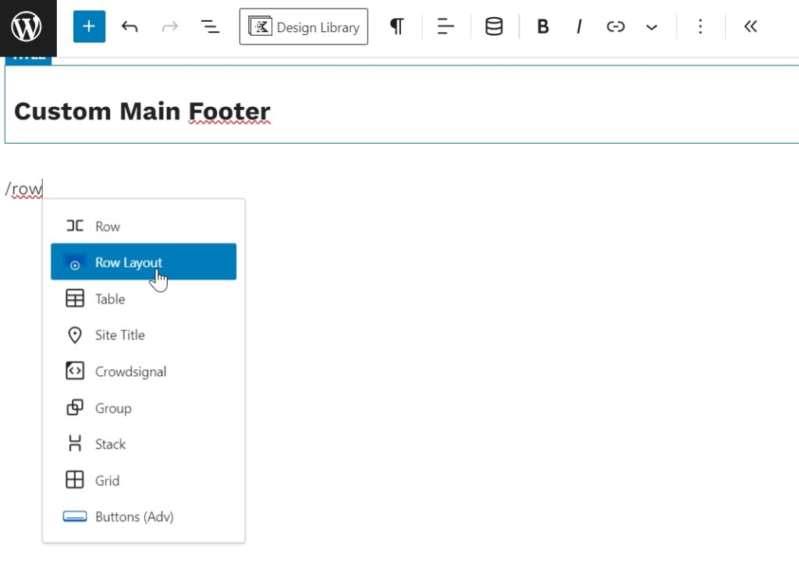Click the paragraph block type icon
The image size is (799, 572).
[x=396, y=27]
